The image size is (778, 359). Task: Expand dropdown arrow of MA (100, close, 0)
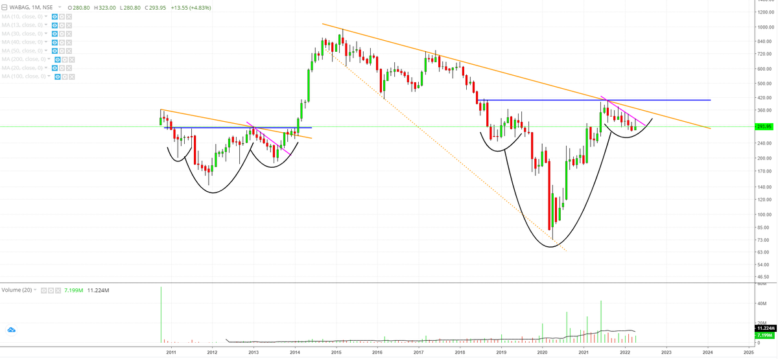point(49,76)
